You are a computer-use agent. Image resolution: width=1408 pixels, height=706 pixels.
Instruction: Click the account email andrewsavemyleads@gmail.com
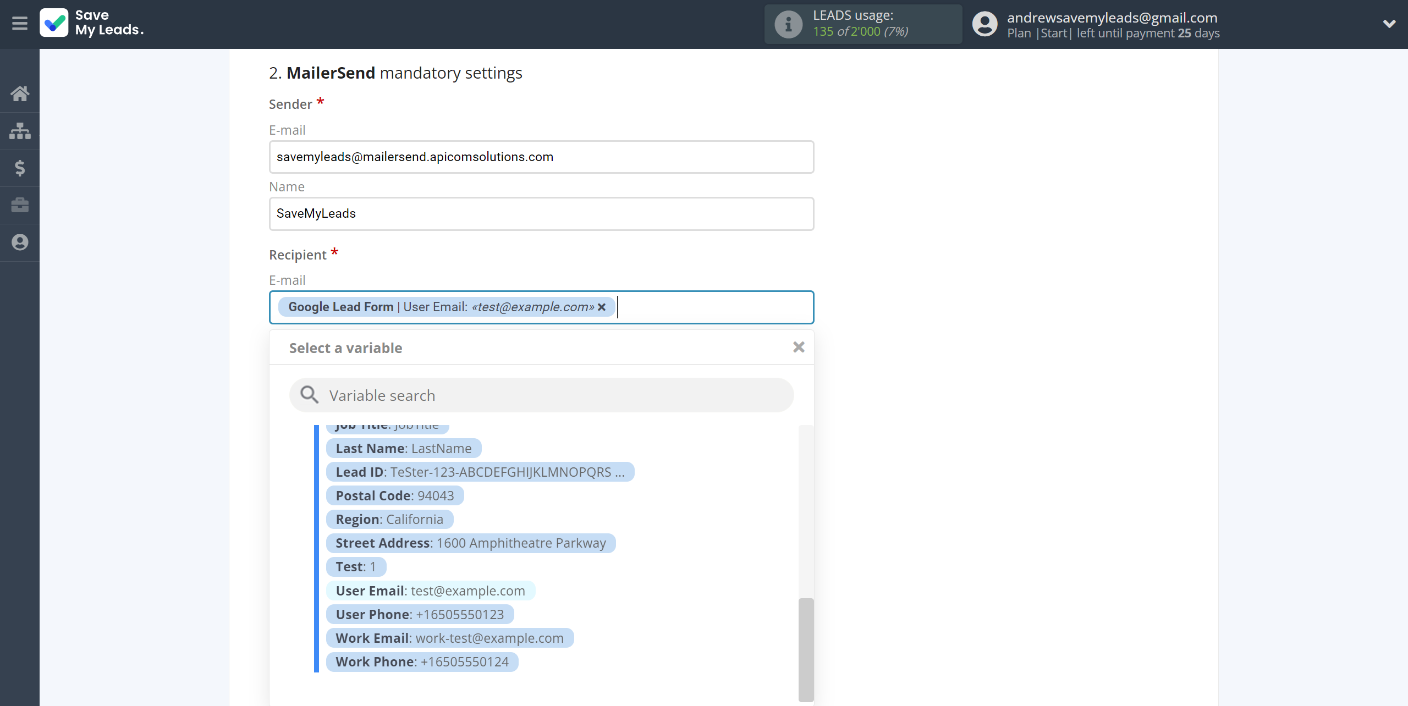[1112, 18]
